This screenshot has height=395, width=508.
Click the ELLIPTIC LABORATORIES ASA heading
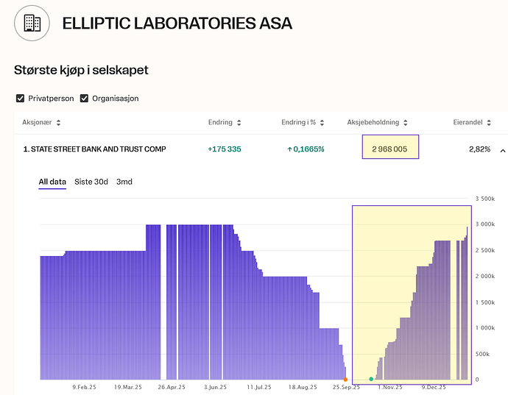(x=177, y=24)
